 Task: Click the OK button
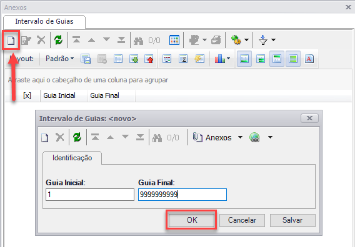[x=191, y=220]
